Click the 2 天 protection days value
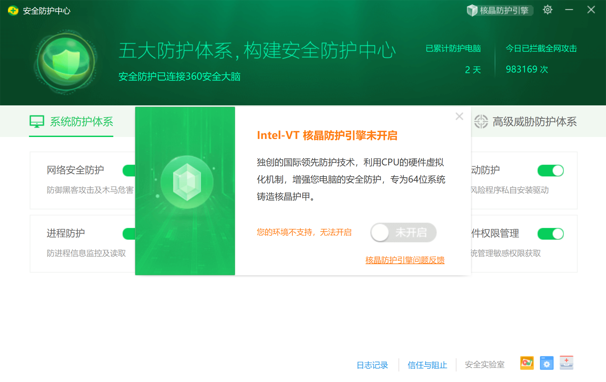The width and height of the screenshot is (606, 382). pyautogui.click(x=473, y=69)
